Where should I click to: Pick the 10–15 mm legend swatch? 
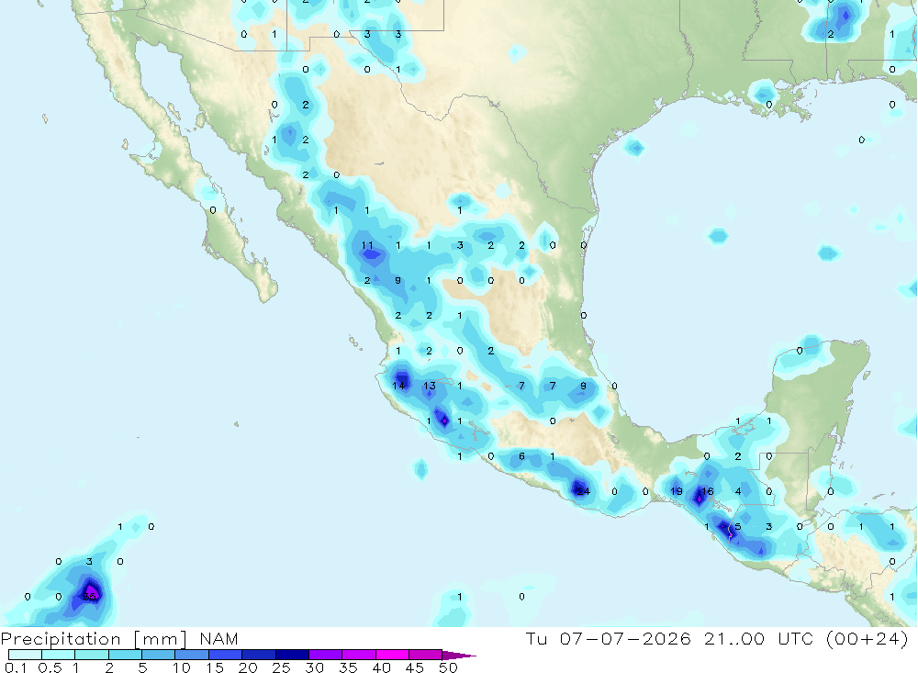[192, 655]
